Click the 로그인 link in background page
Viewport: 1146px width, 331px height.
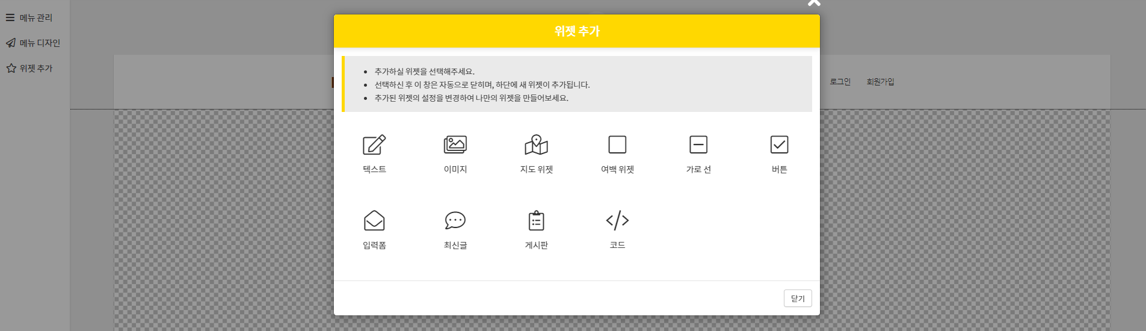pos(840,82)
